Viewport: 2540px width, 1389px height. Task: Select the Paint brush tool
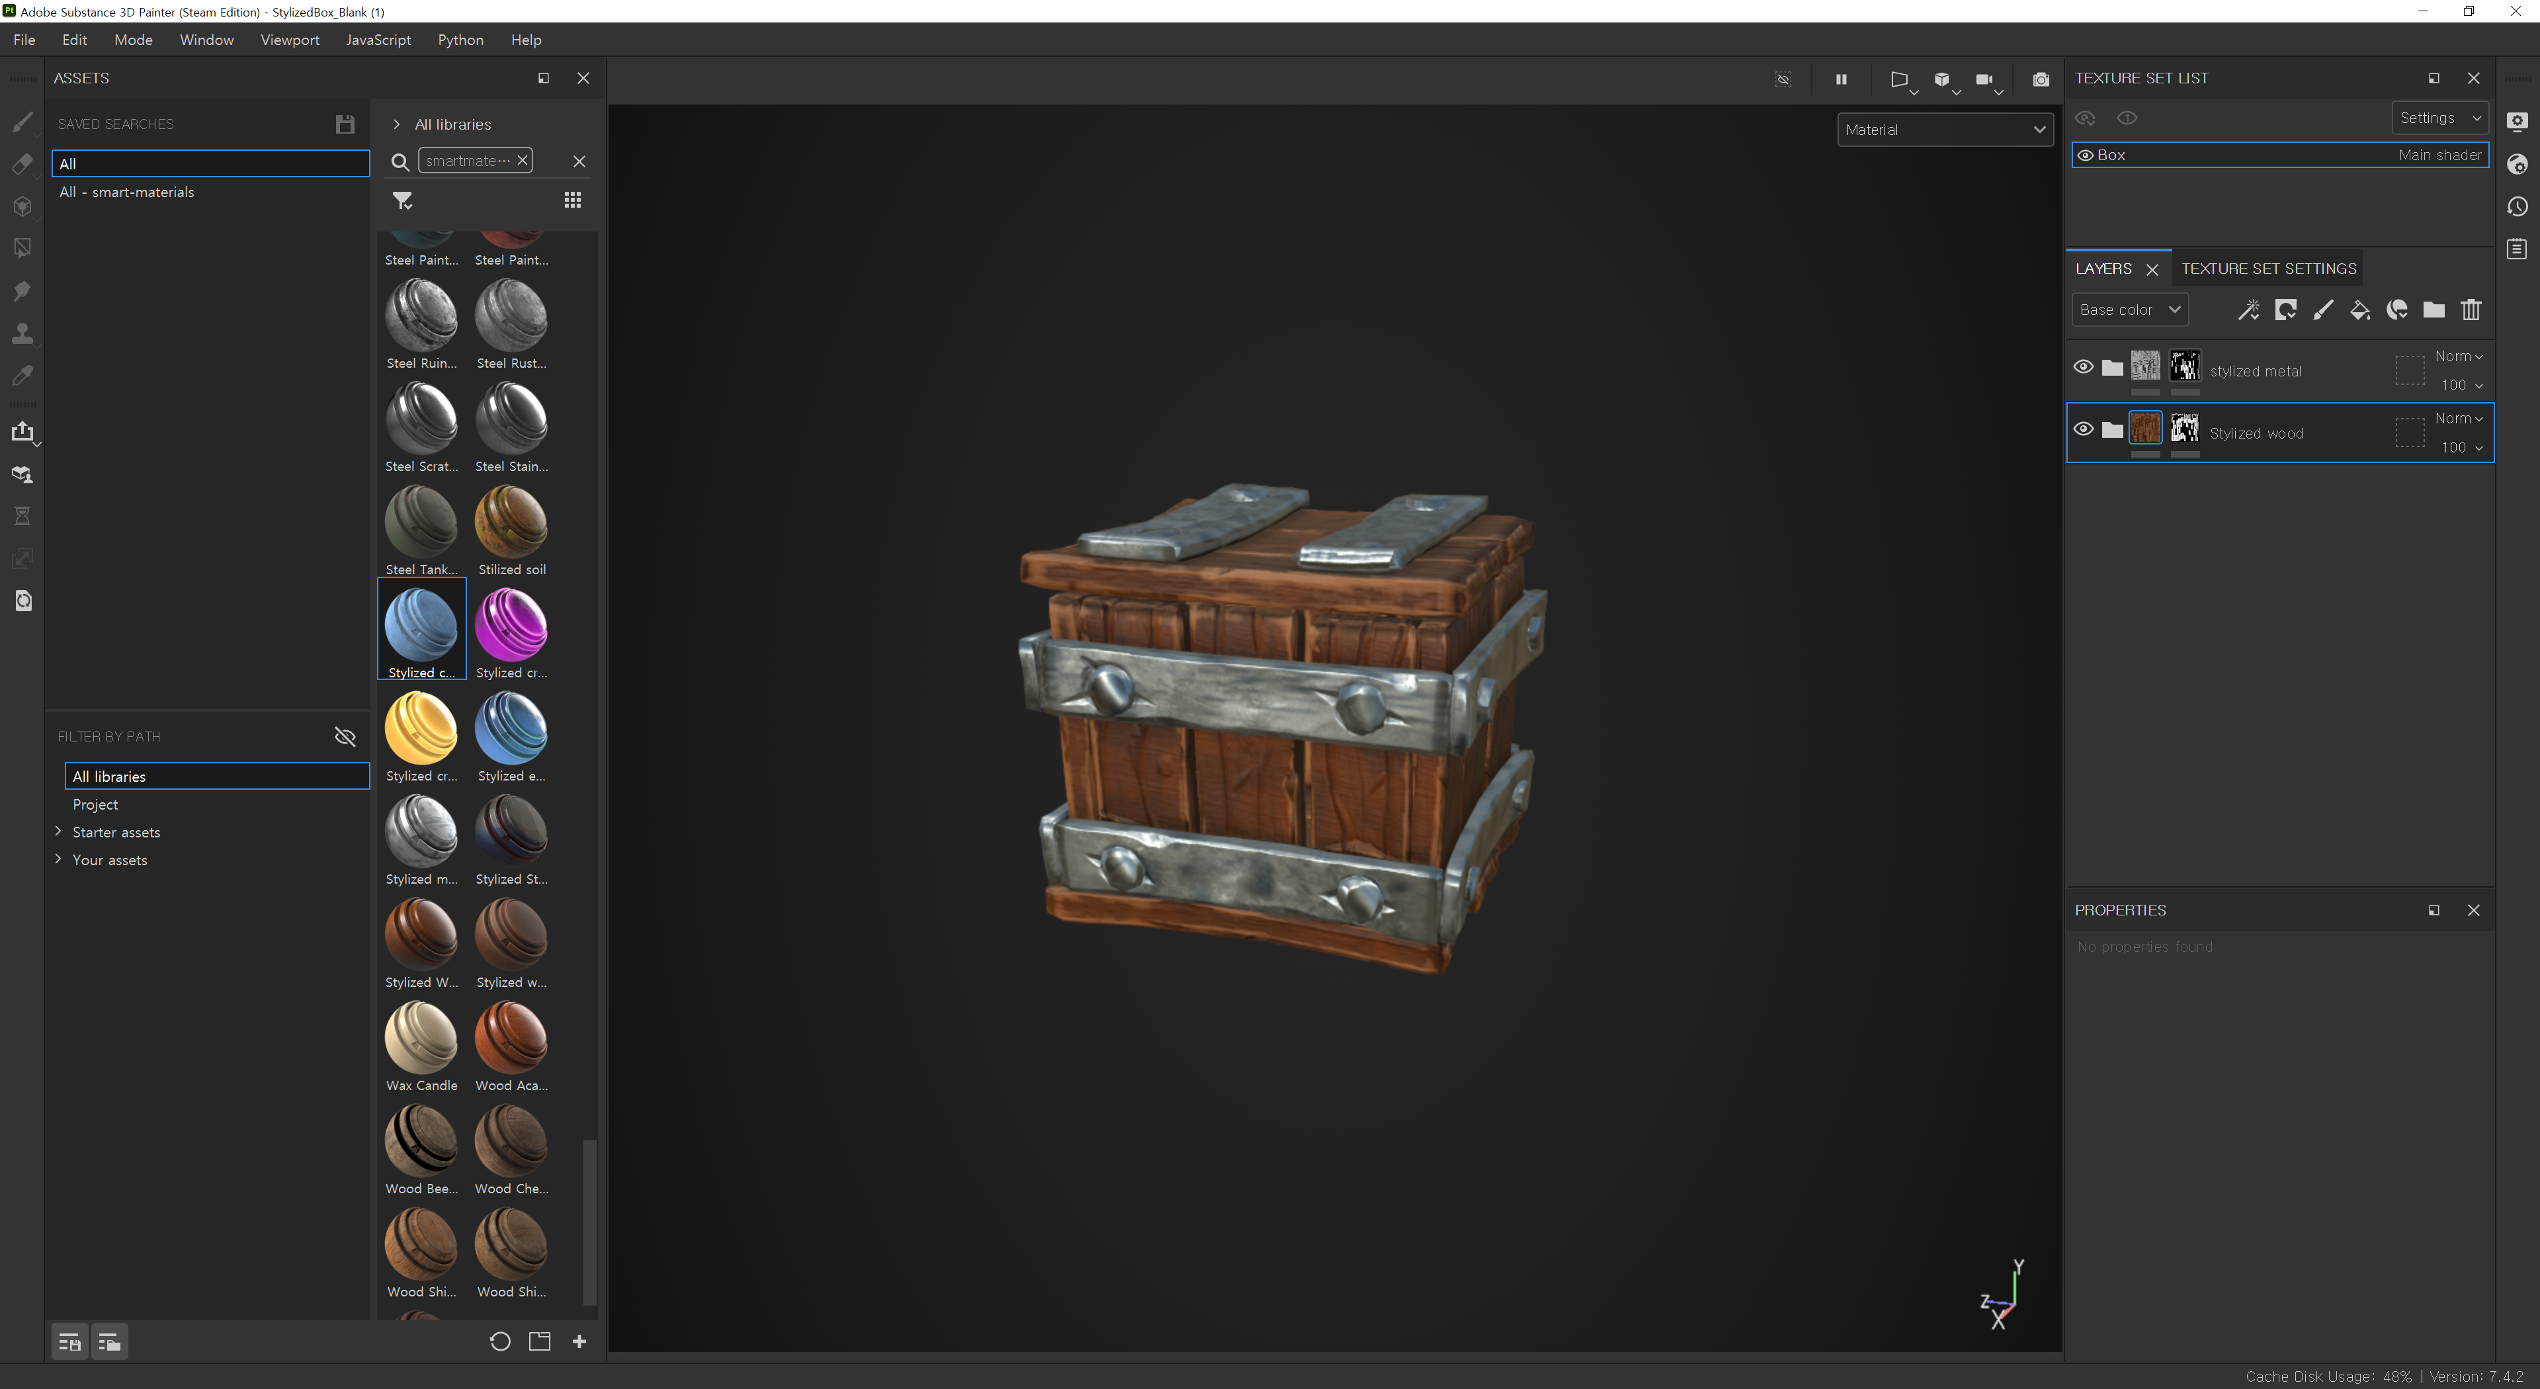(x=22, y=122)
